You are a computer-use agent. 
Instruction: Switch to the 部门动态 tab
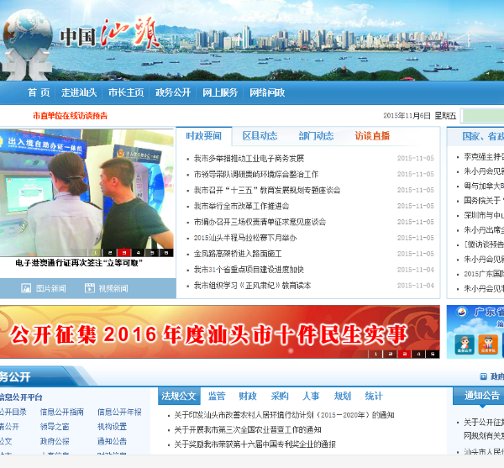pyautogui.click(x=317, y=136)
